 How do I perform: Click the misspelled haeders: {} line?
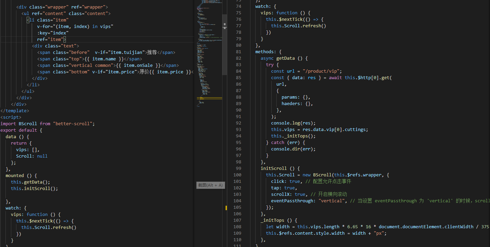pos(297,104)
